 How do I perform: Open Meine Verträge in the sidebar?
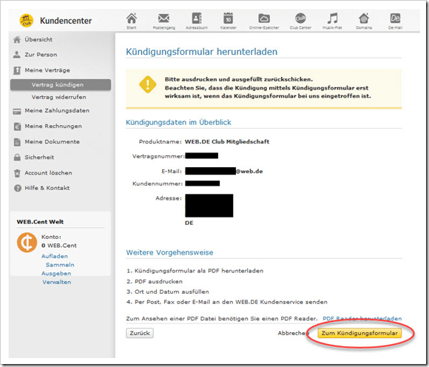coord(47,70)
